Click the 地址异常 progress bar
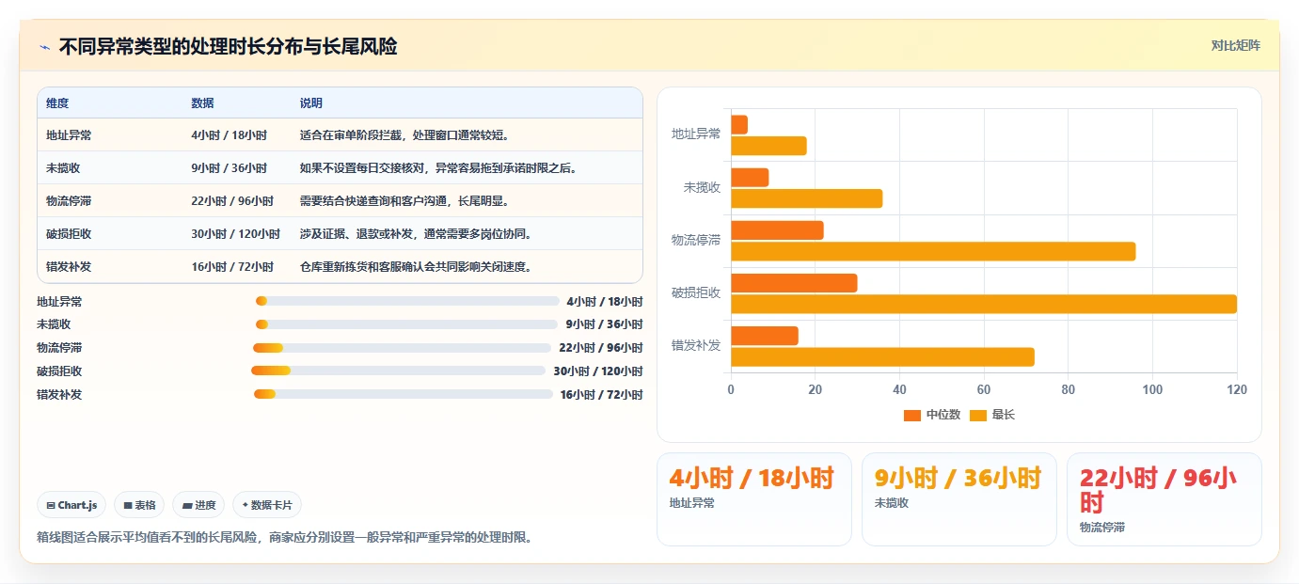 pos(407,301)
